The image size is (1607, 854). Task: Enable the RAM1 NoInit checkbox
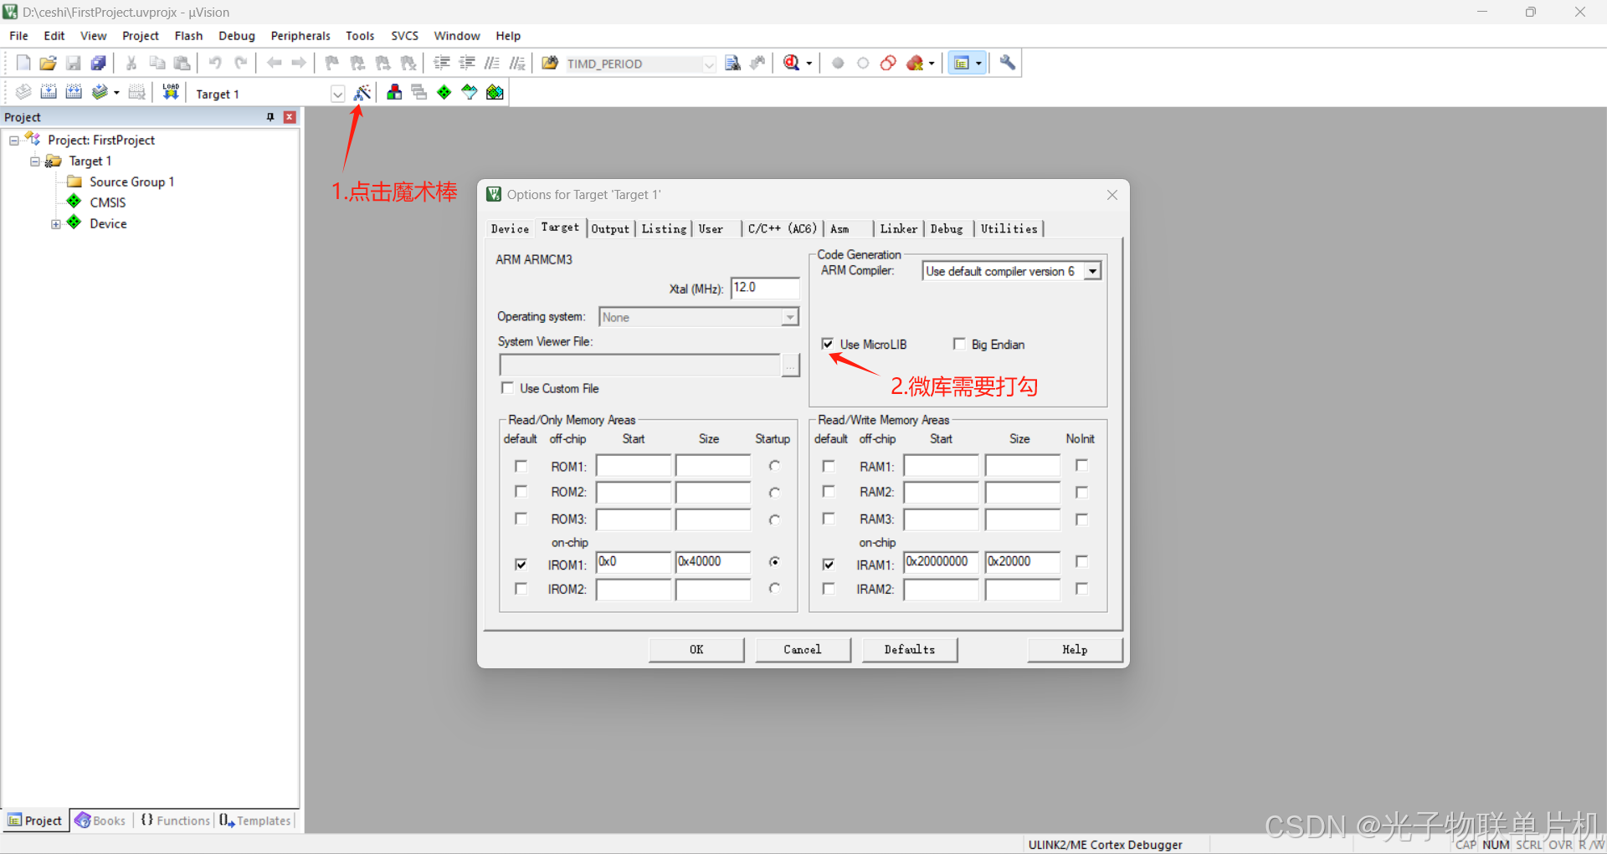click(x=1081, y=465)
